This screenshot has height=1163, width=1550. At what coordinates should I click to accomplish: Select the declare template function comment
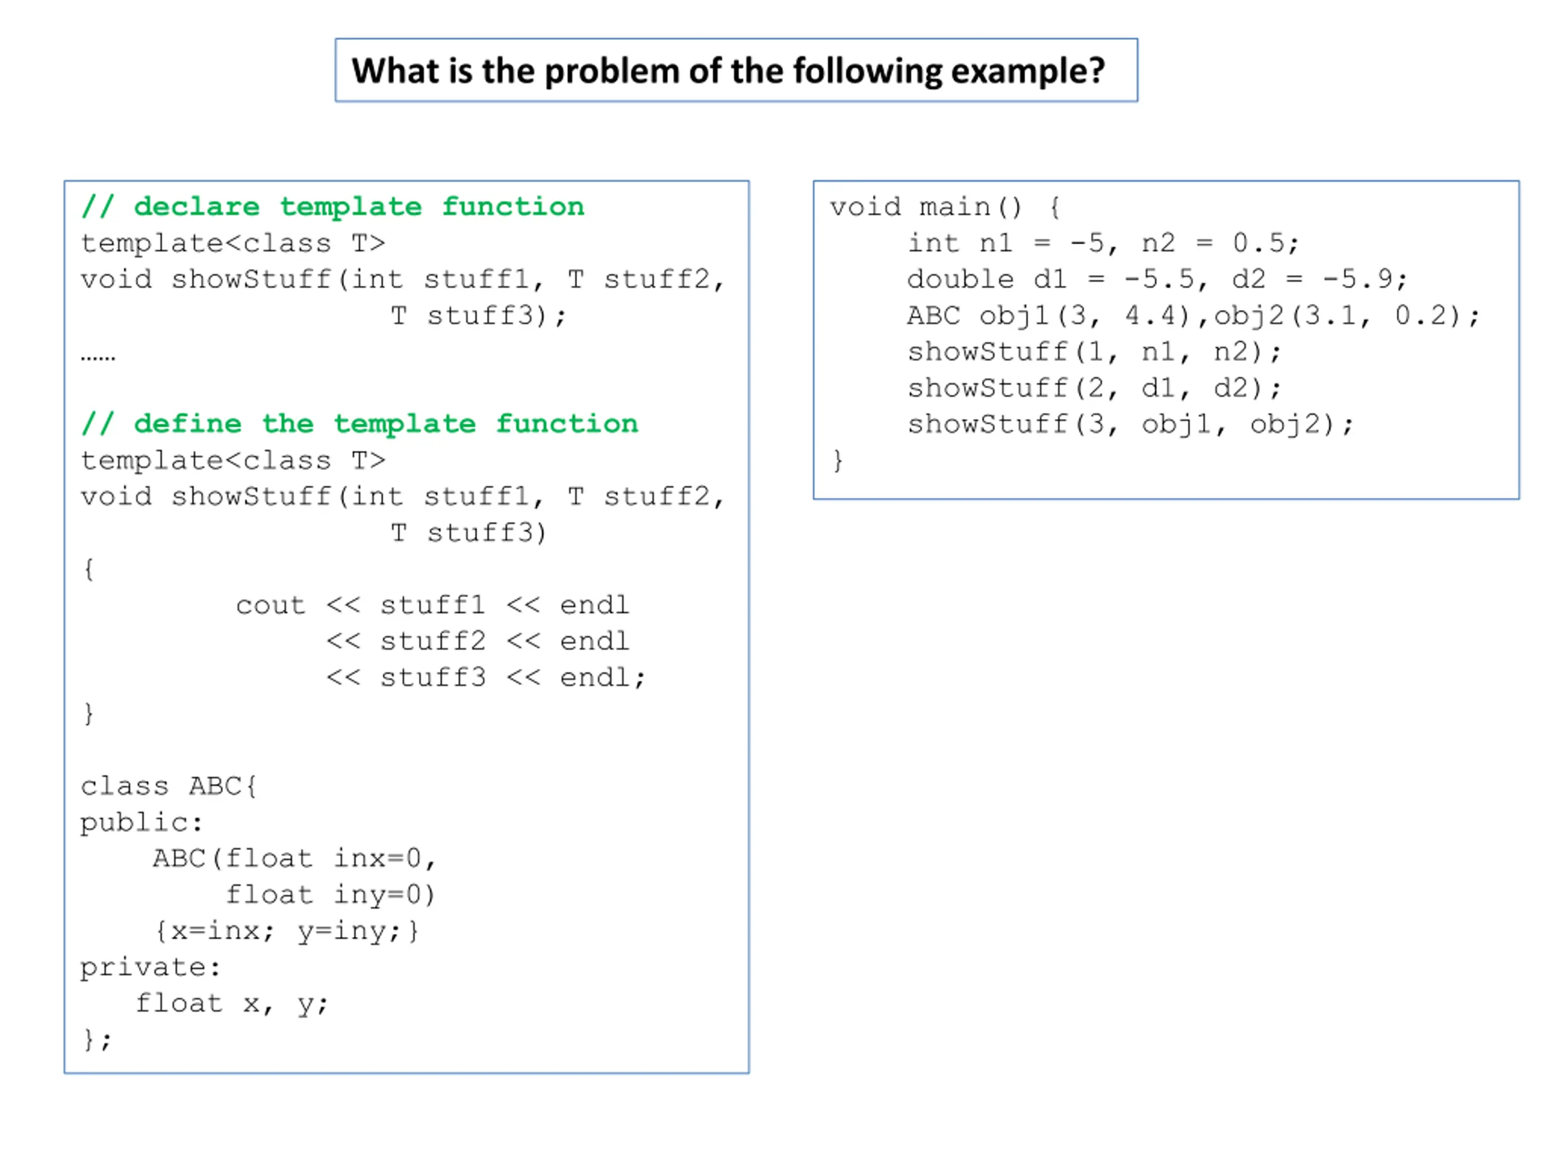click(x=333, y=207)
